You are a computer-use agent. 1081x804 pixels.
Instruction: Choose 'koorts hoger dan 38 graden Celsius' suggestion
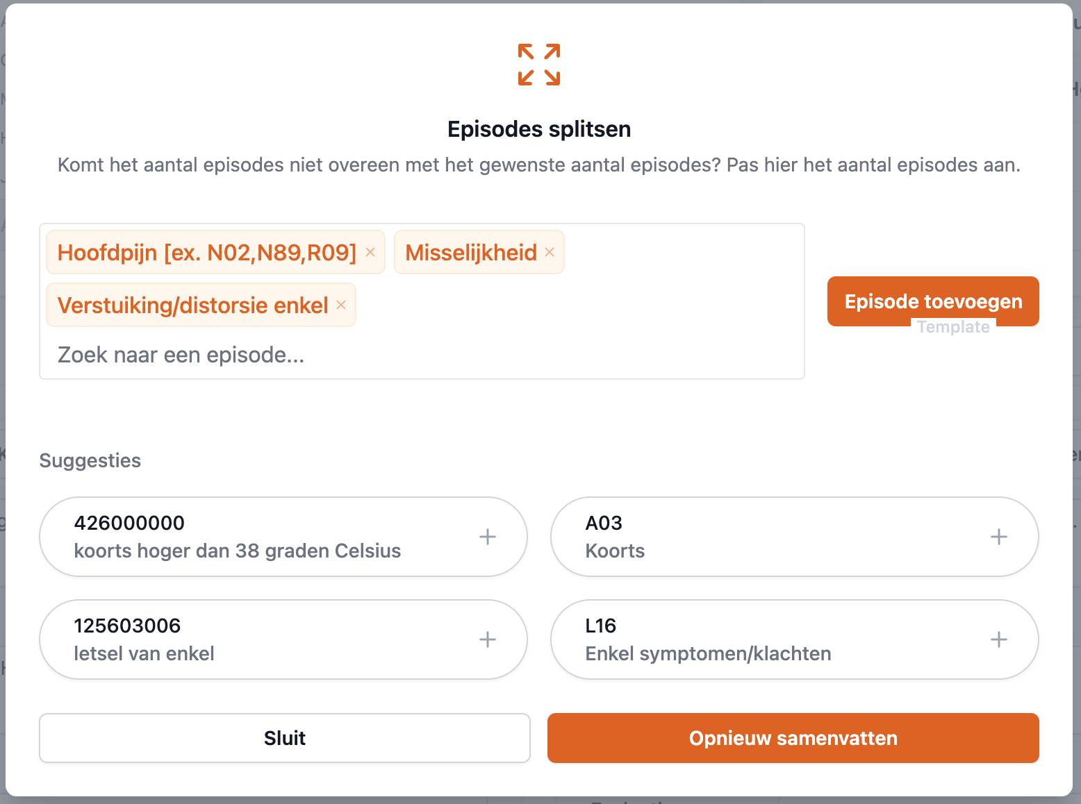tap(237, 551)
